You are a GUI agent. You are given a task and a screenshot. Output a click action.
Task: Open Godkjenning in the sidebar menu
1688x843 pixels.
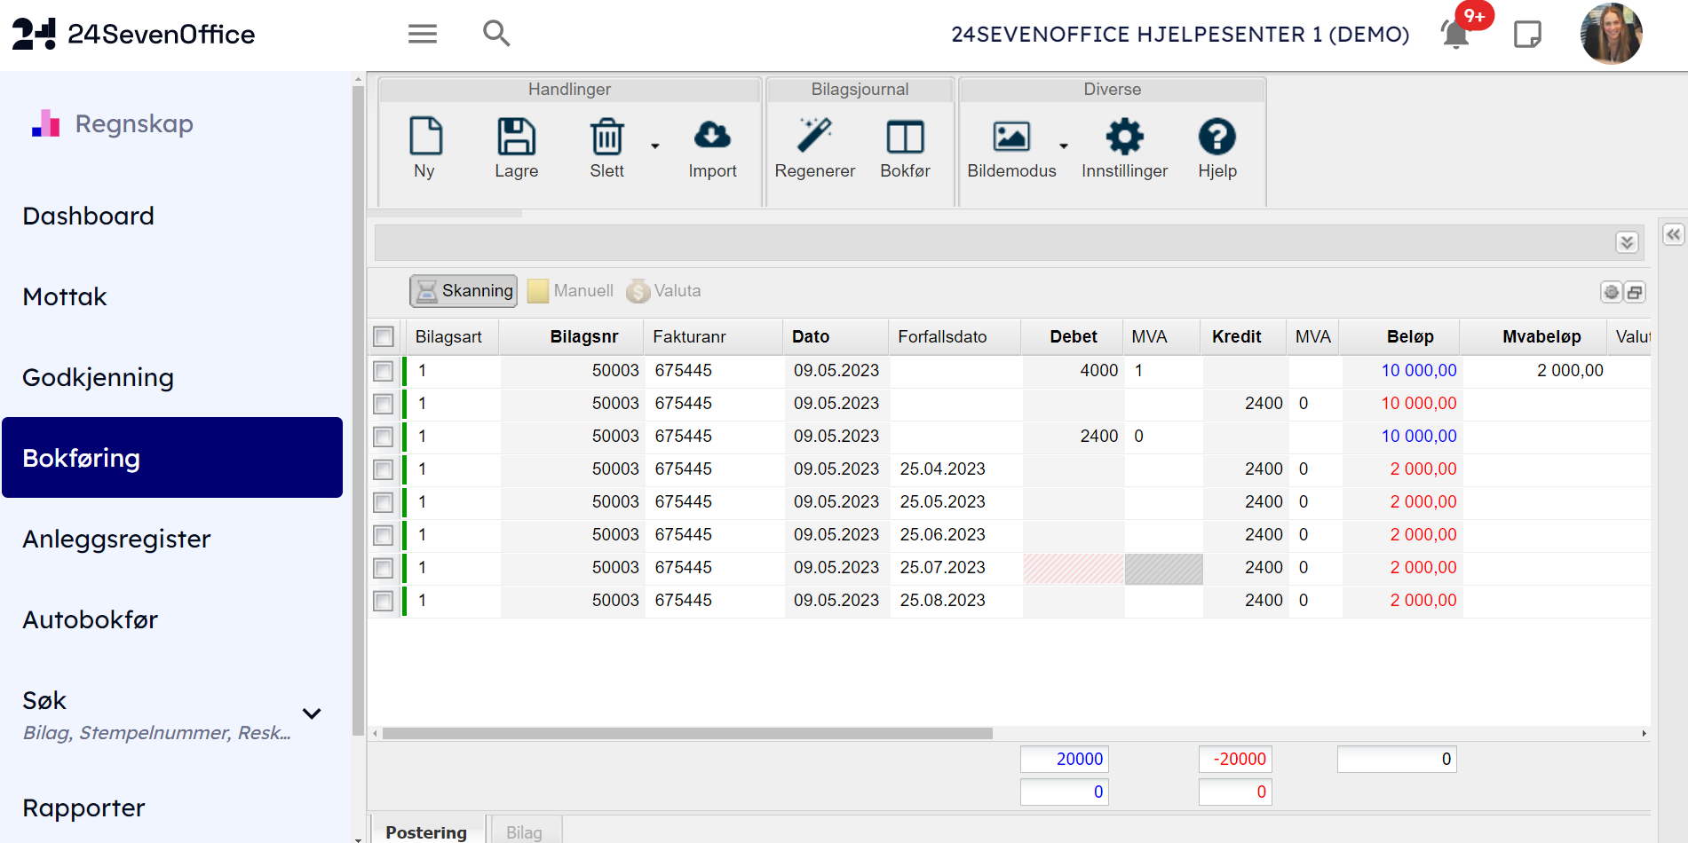click(x=98, y=378)
